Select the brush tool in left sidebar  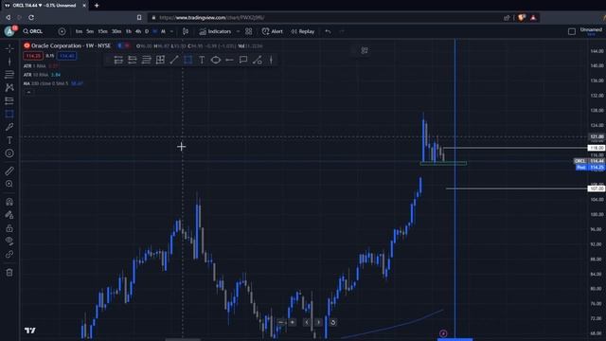coord(9,127)
